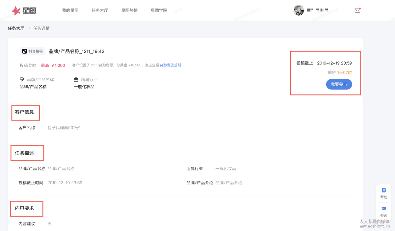
Task: Switch to 星图热榜 page
Action: pos(129,10)
